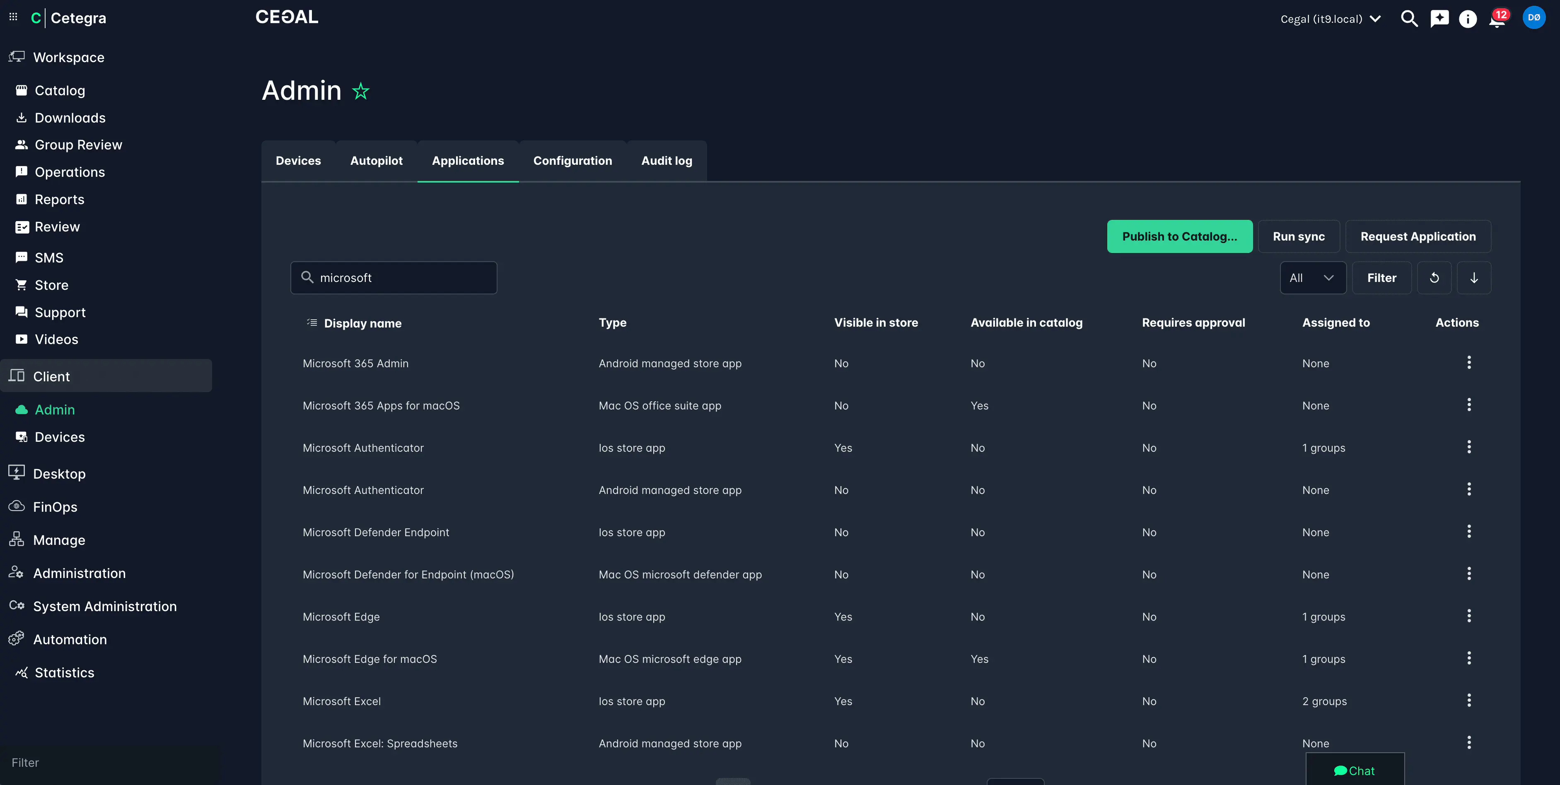Switch to the Autopilot tab
Screen dimensions: 1560x785
(376, 161)
